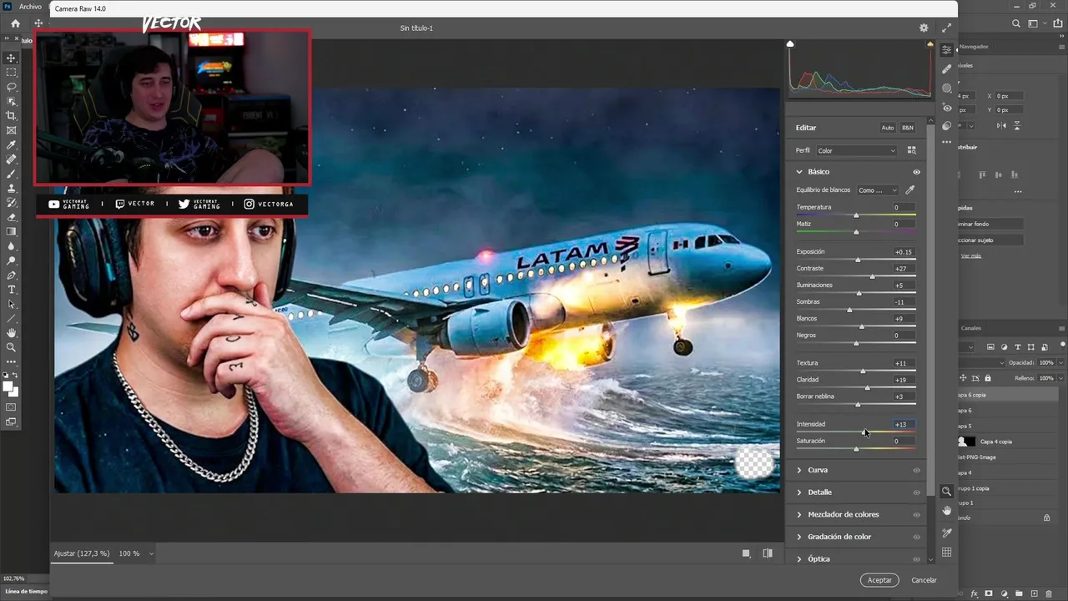Expand the Mezclador de colores section
Screen dimensions: 1068x601
(x=799, y=515)
